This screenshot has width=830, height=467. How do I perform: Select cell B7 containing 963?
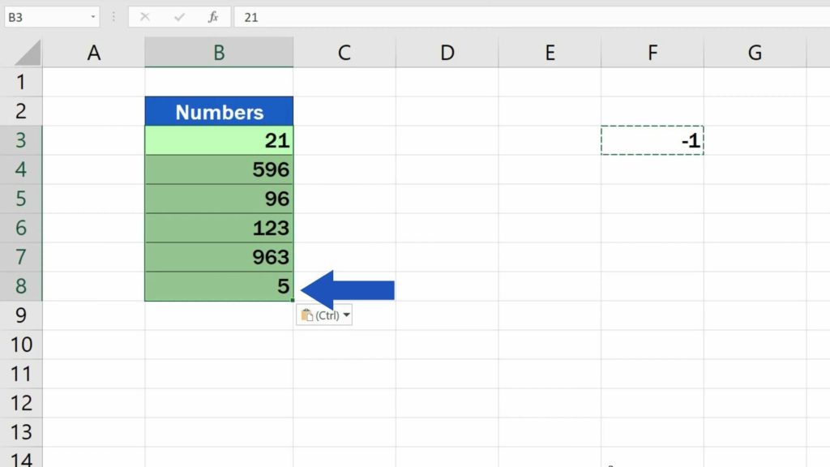[219, 257]
